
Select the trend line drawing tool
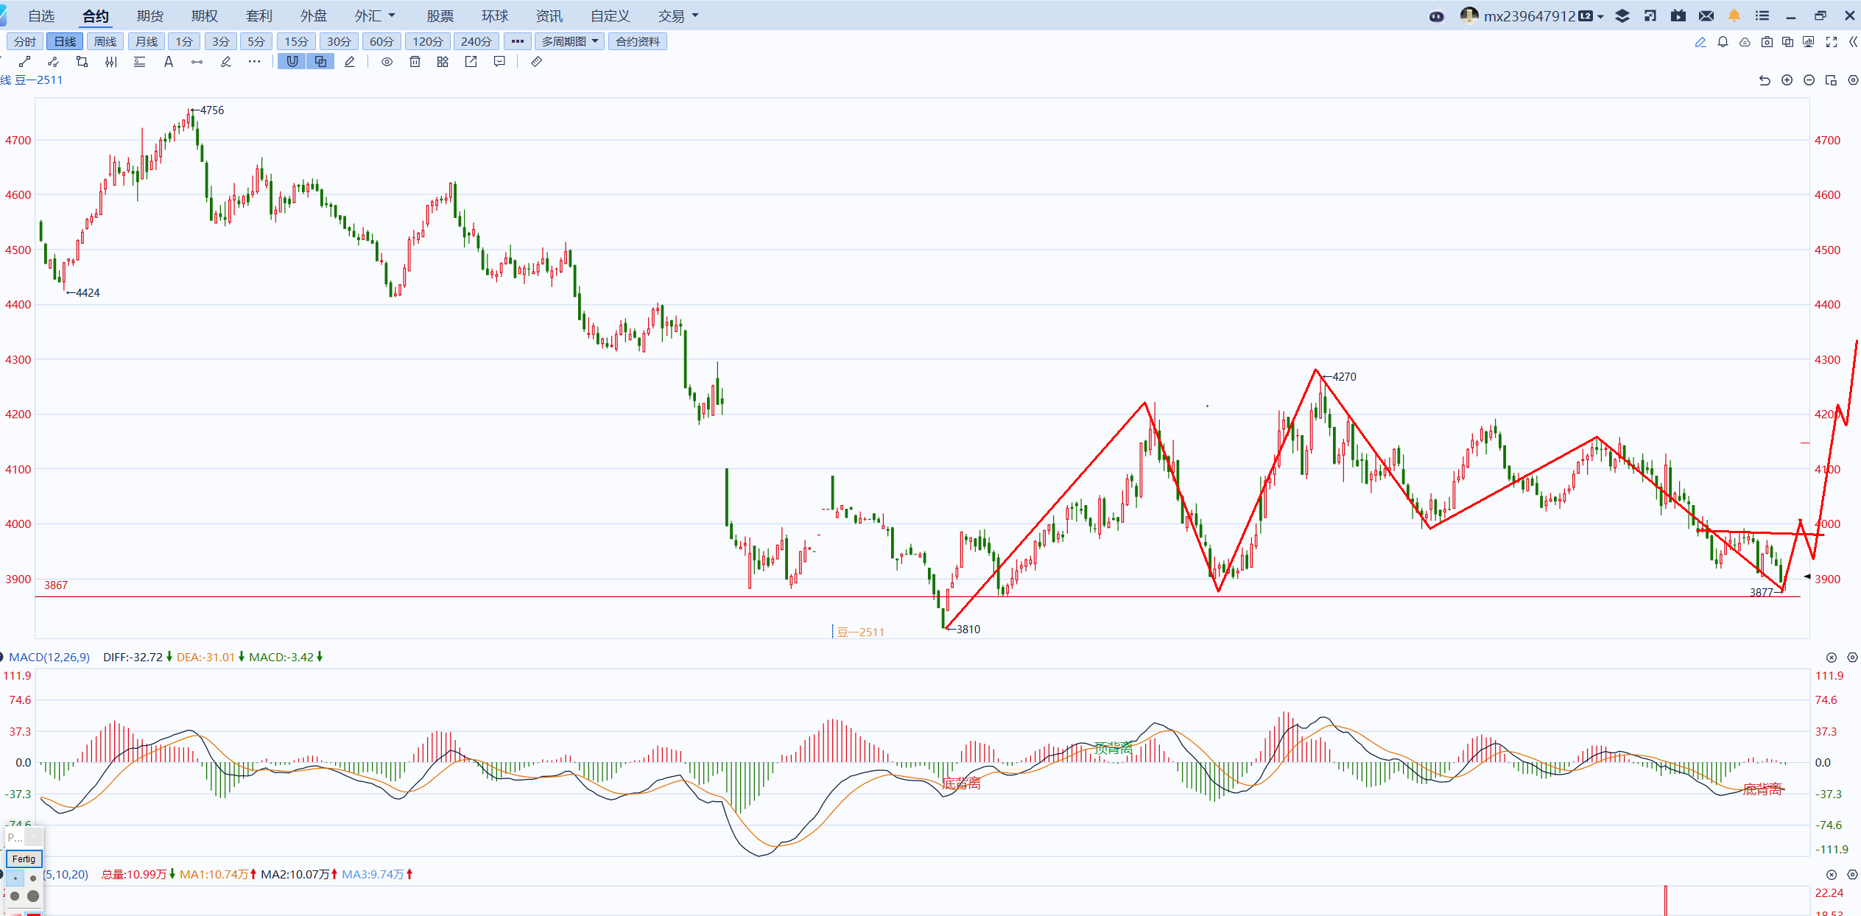pos(24,62)
